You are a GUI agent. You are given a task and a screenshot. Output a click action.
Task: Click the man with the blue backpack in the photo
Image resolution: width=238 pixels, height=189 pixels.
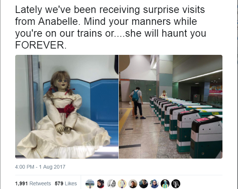(137, 103)
